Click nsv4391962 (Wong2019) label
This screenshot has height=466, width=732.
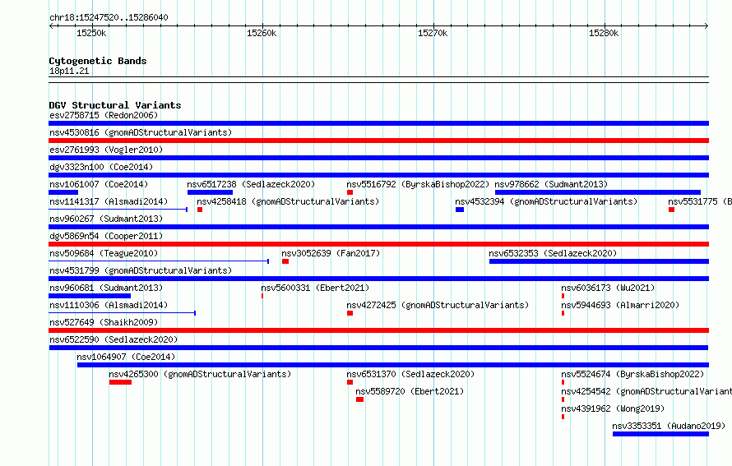click(x=613, y=408)
